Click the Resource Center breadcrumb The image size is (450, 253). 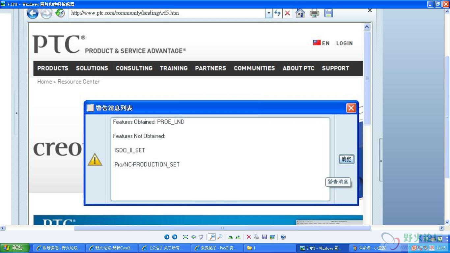click(78, 82)
